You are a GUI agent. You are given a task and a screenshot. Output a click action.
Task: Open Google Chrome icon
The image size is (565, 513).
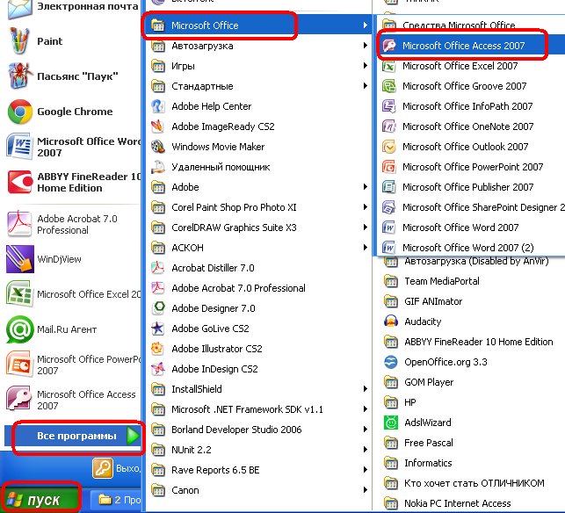point(20,112)
